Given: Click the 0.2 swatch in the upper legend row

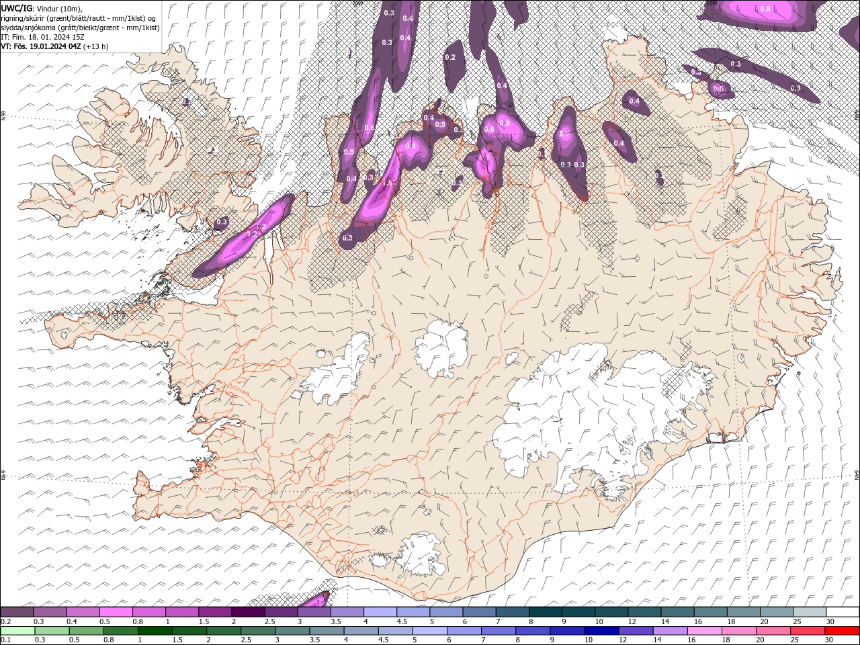Looking at the screenshot, I should (17, 612).
